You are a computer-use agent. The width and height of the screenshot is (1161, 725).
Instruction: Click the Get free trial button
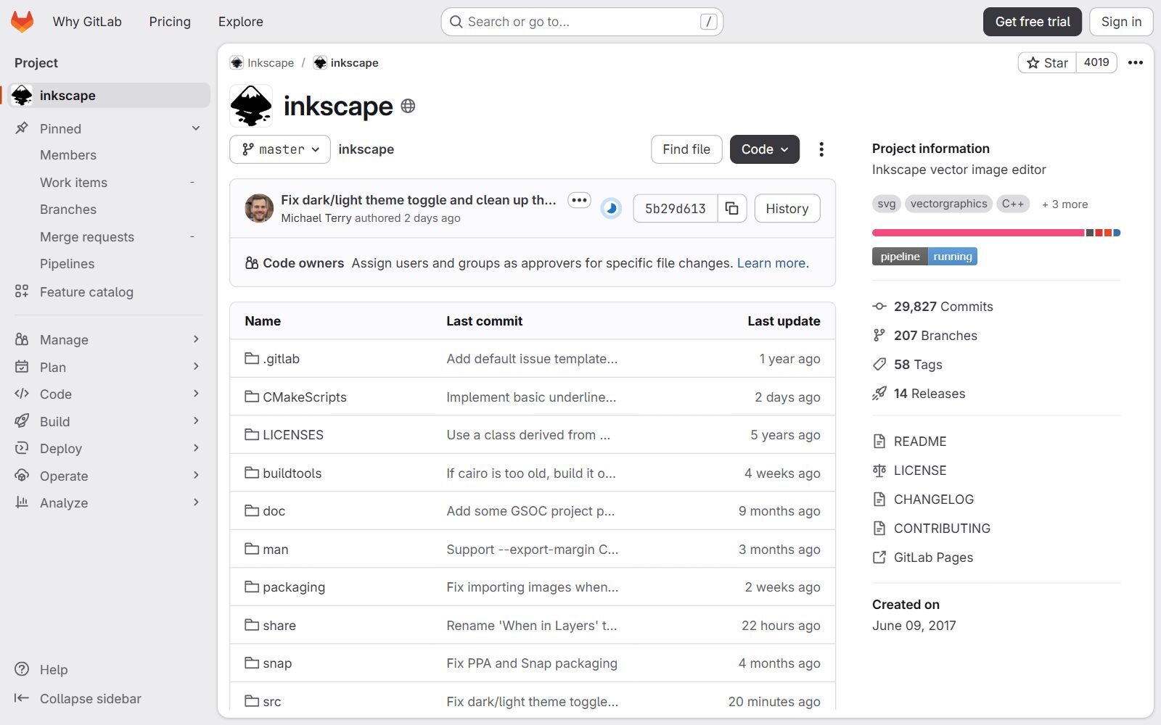click(x=1033, y=22)
